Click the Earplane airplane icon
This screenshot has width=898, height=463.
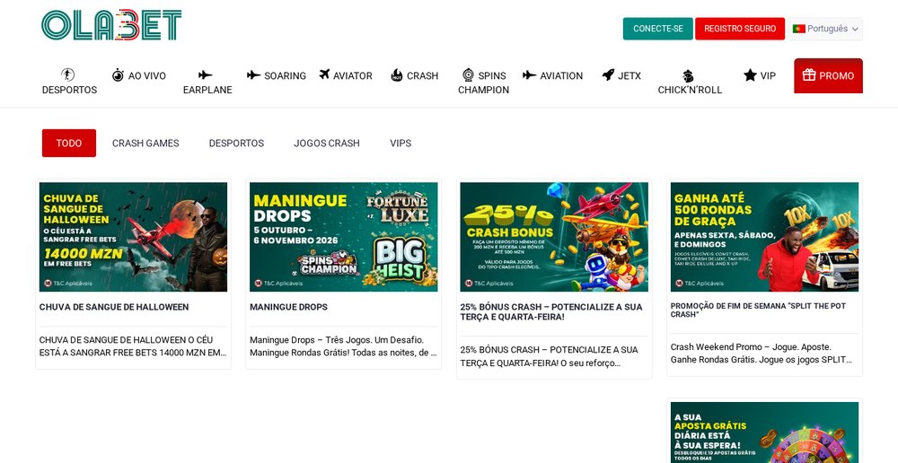[205, 75]
